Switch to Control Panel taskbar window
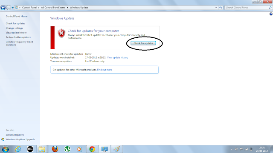This screenshot has height=153, width=273. 105,149
